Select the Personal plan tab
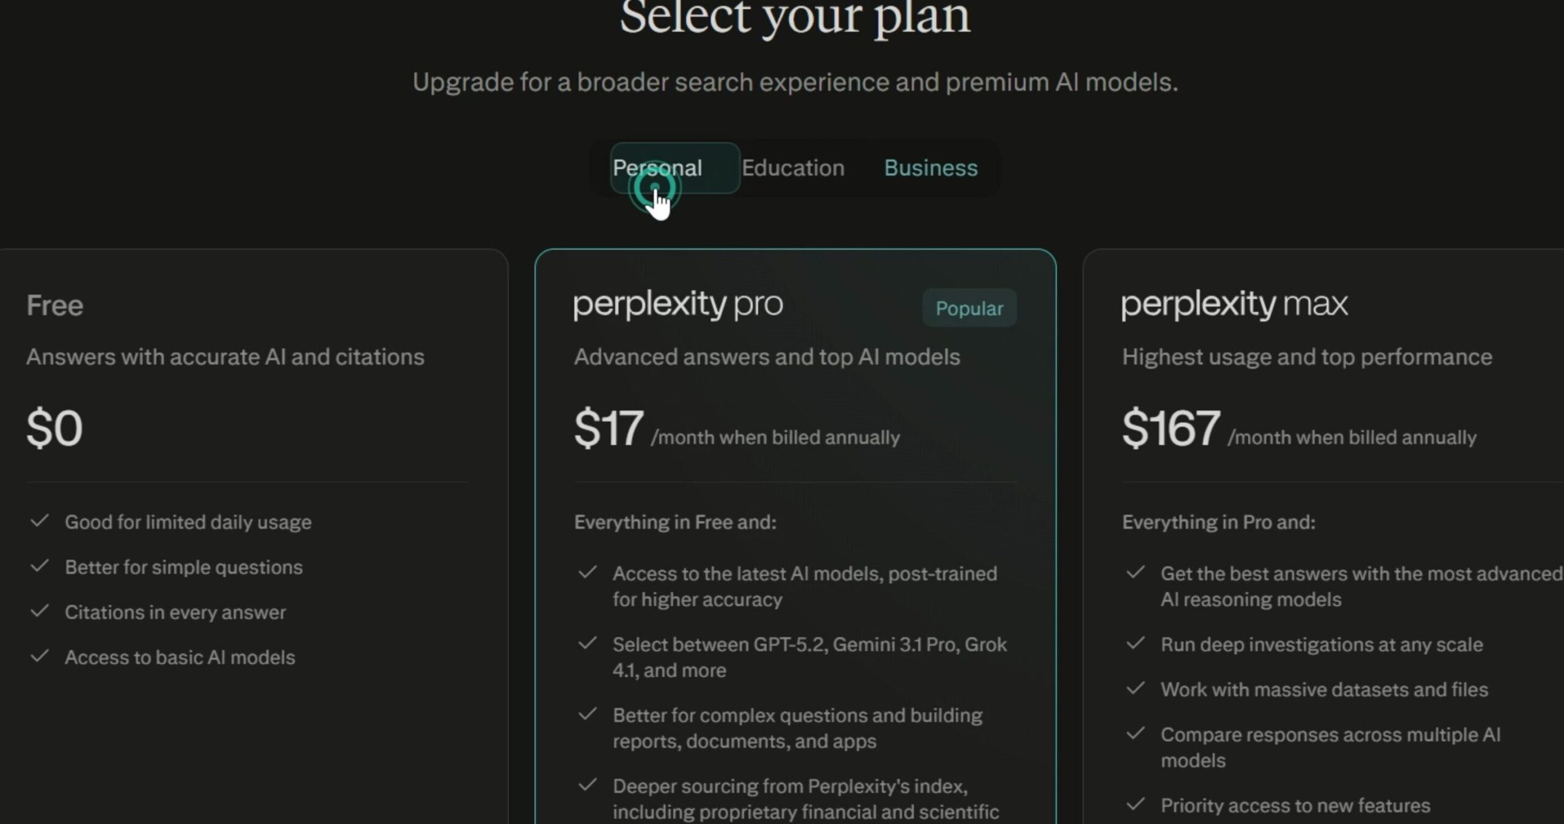The image size is (1564, 824). [x=658, y=167]
